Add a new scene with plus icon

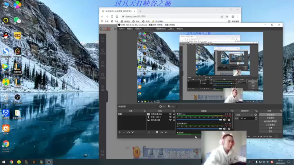pyautogui.click(x=120, y=132)
